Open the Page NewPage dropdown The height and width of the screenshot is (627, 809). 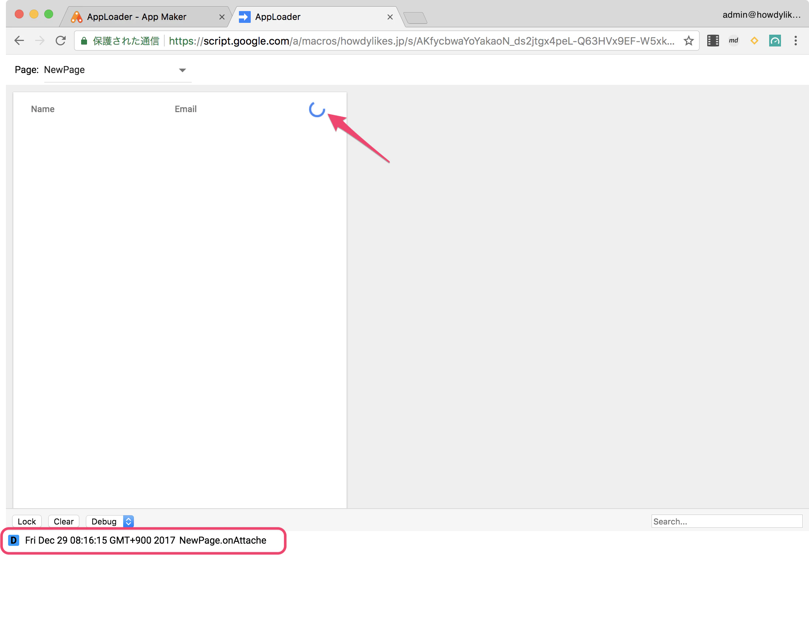pyautogui.click(x=117, y=70)
